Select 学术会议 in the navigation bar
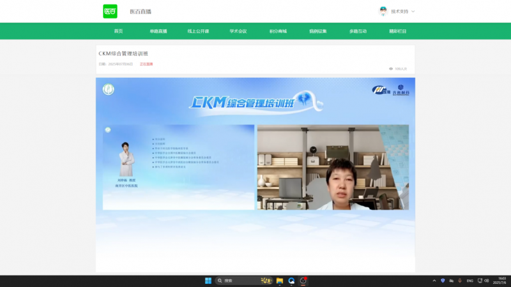The height and width of the screenshot is (287, 511). [238, 31]
